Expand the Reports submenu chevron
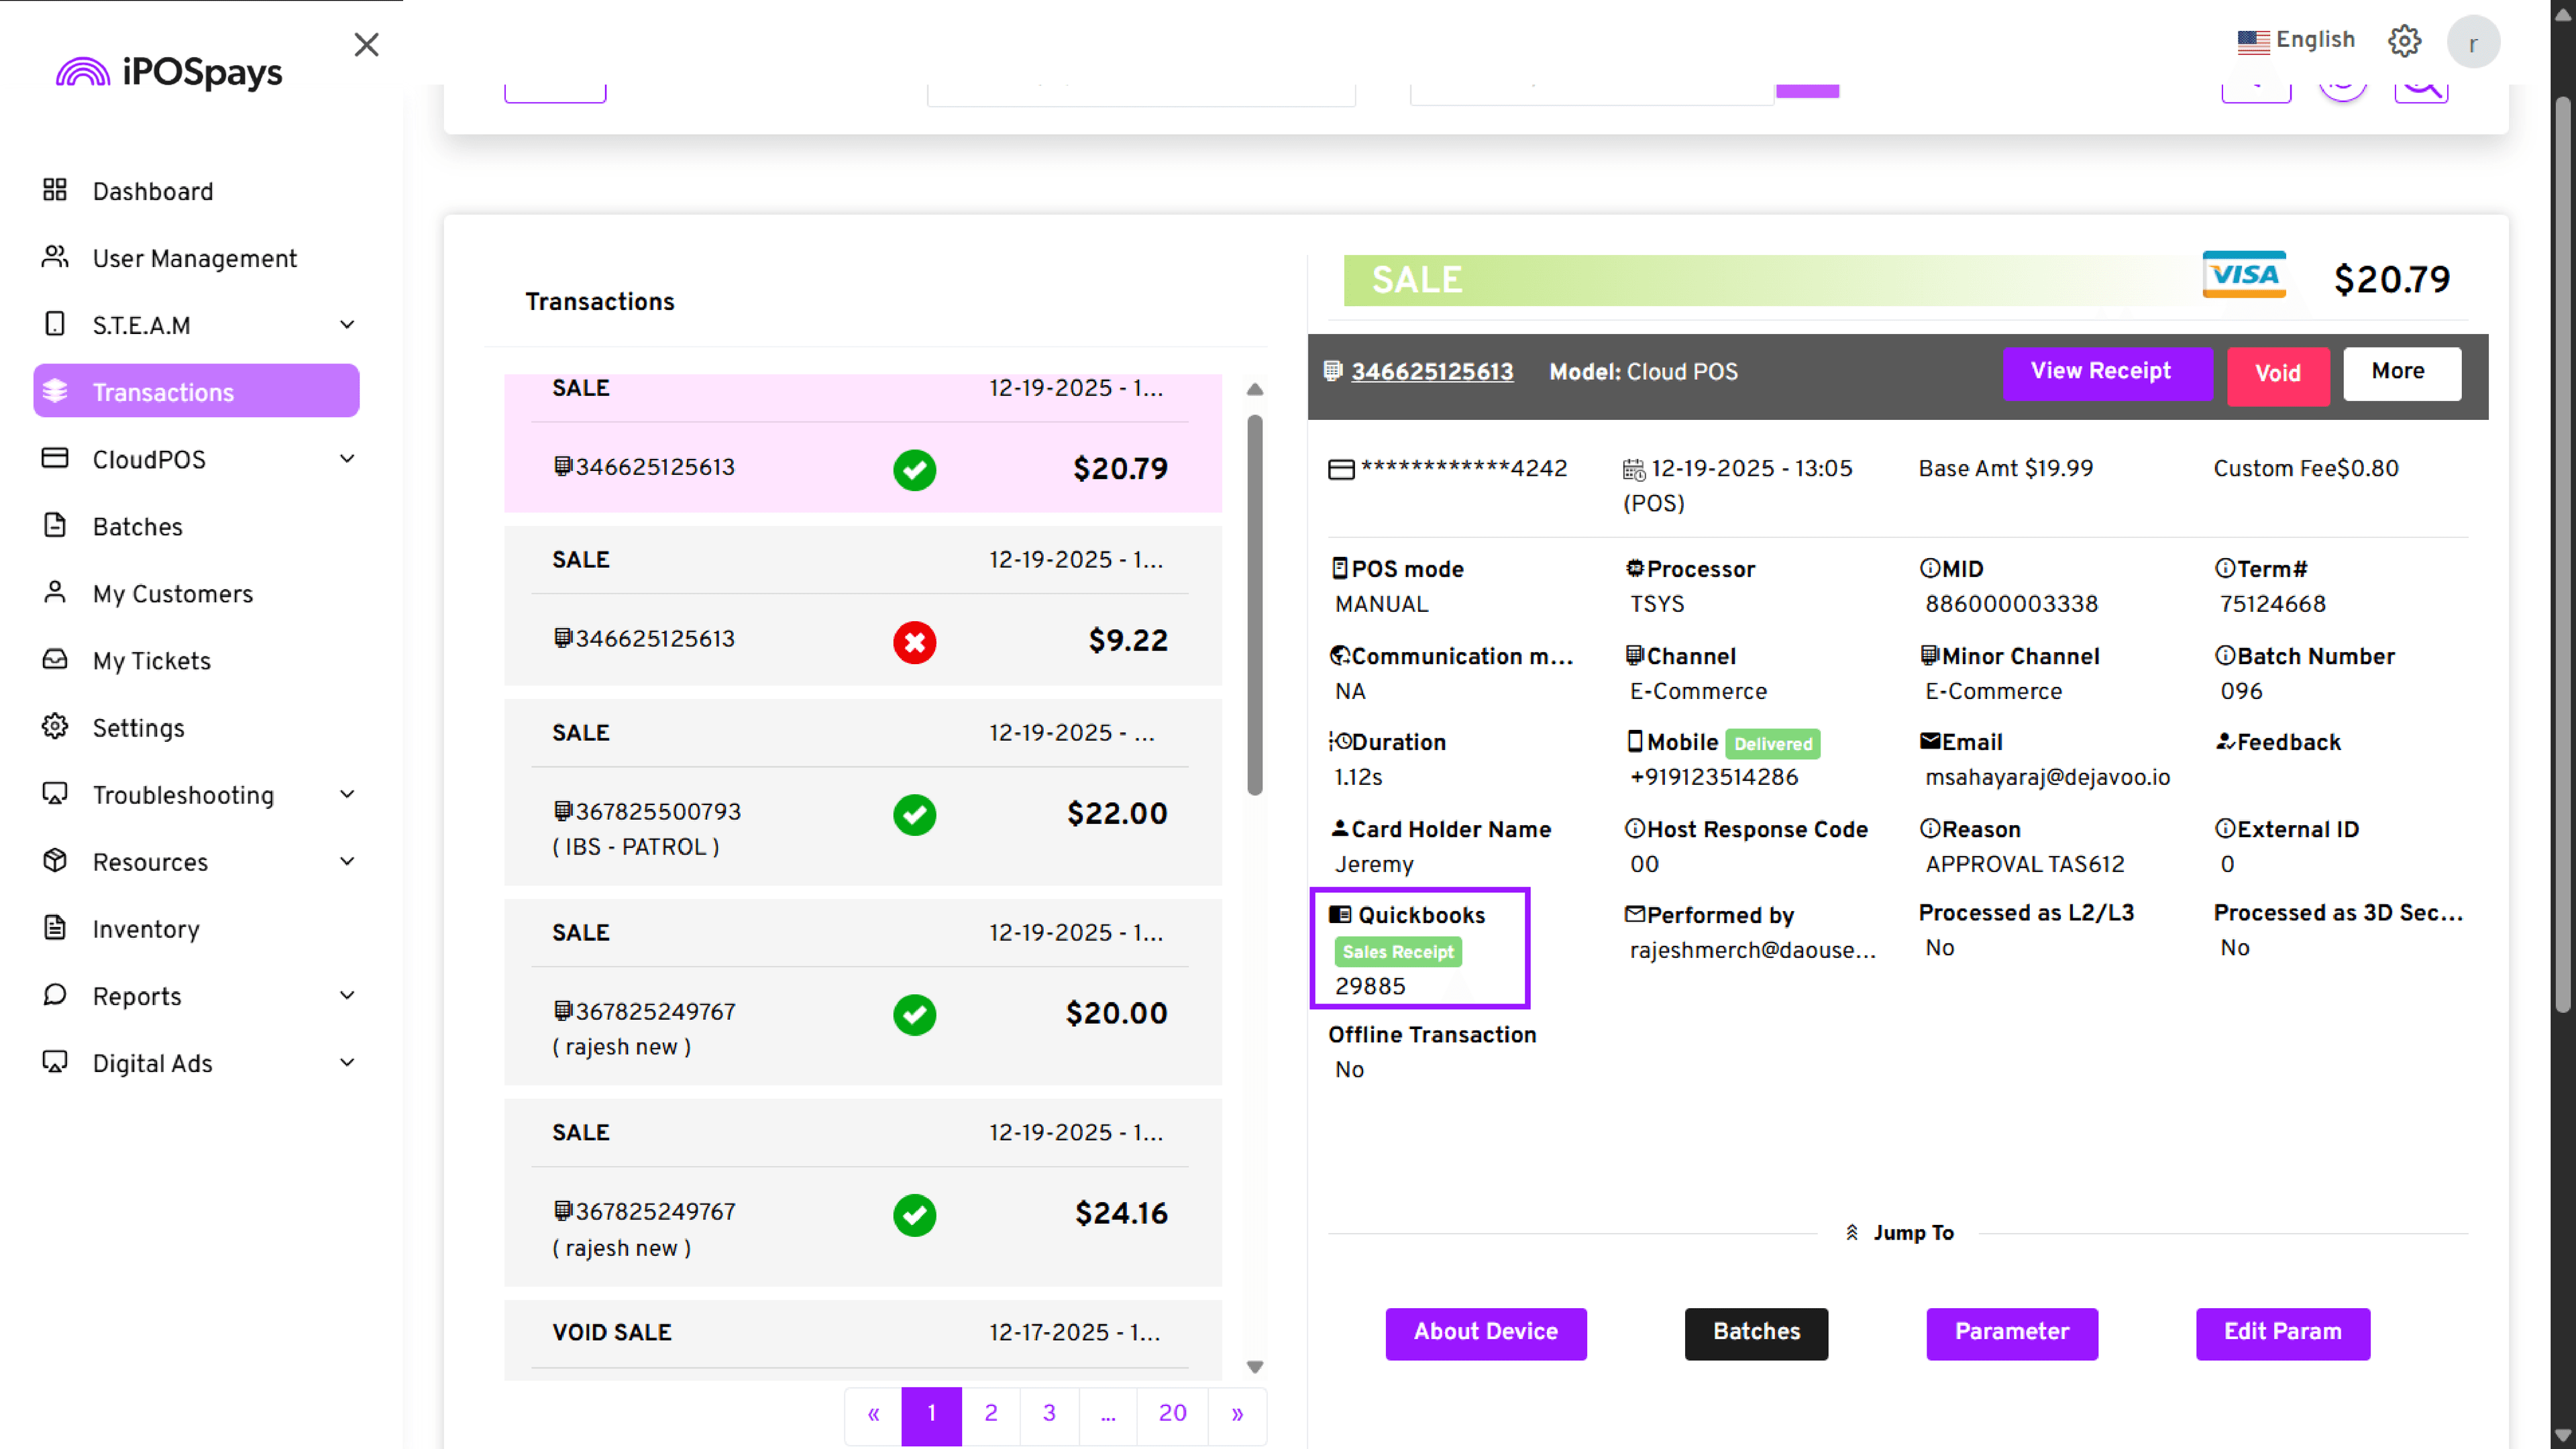This screenshot has width=2576, height=1449. point(347,995)
